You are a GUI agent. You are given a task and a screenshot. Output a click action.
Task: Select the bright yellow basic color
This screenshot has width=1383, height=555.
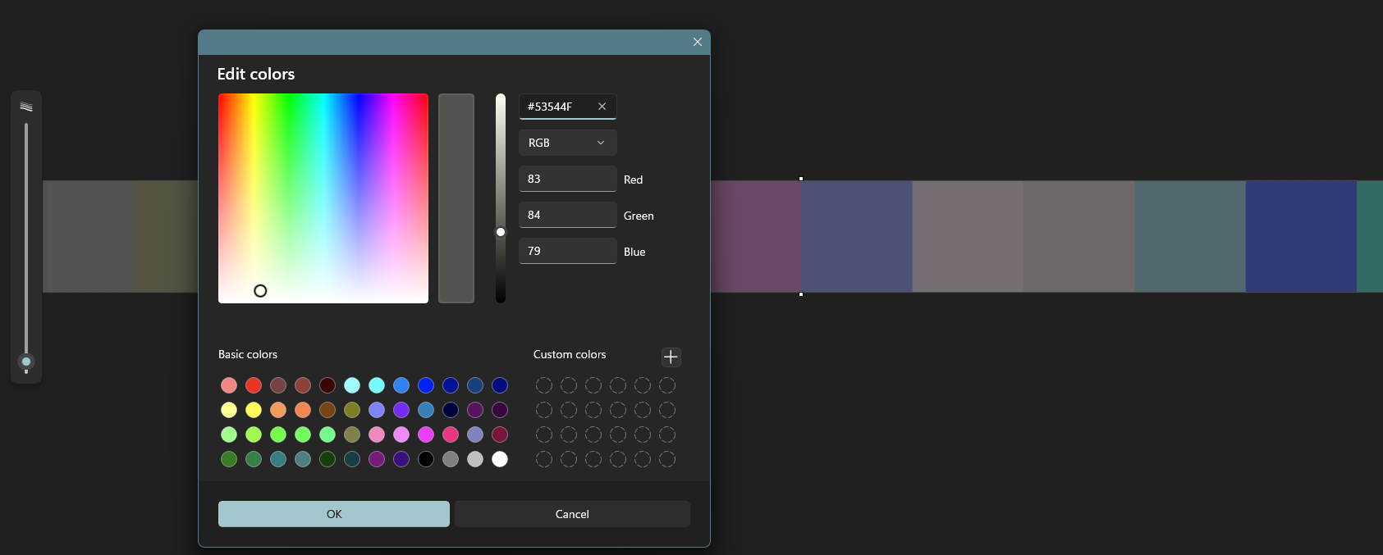point(254,410)
